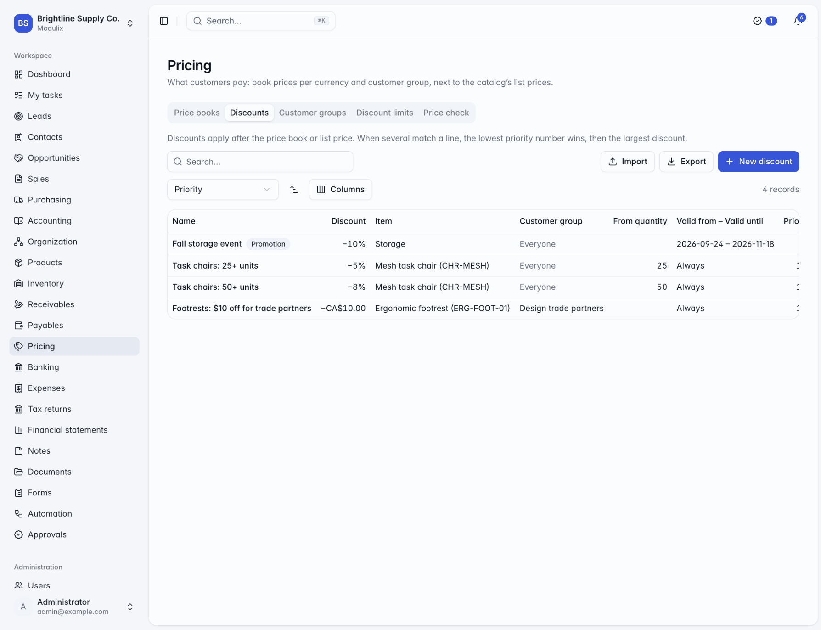821x630 pixels.
Task: Click the Import button
Action: [627, 162]
